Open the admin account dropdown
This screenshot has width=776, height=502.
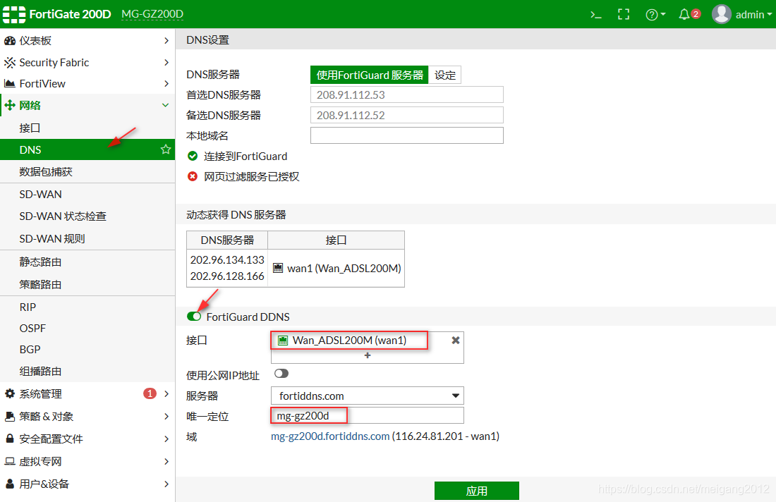point(753,14)
